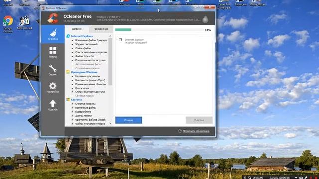The width and height of the screenshot is (319, 179).
Task: Click the Internet Explorer group heading
Action: 82,36
